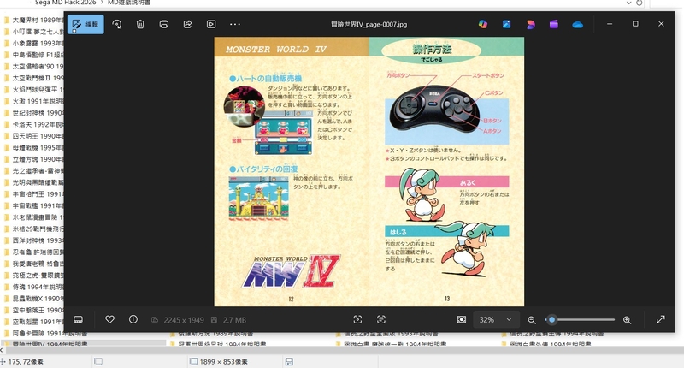Select the 空戰剋星 1991 folder
The image size is (684, 368).
click(x=34, y=322)
